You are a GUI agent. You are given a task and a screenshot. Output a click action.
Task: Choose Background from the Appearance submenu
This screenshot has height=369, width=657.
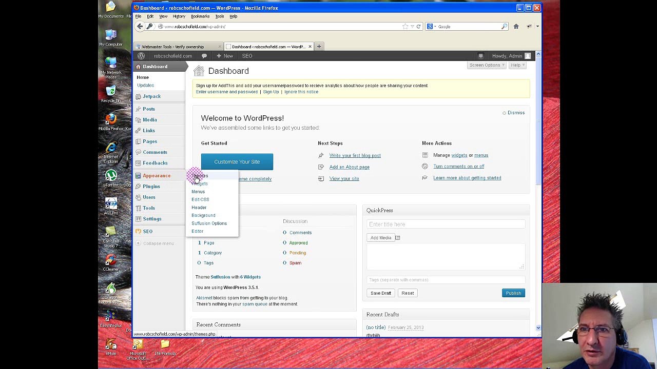(203, 215)
